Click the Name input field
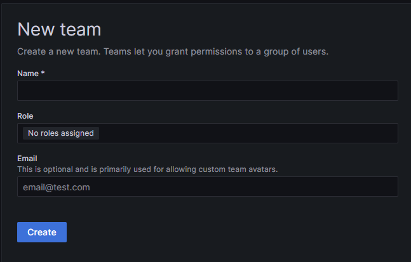The height and width of the screenshot is (262, 411). point(207,91)
